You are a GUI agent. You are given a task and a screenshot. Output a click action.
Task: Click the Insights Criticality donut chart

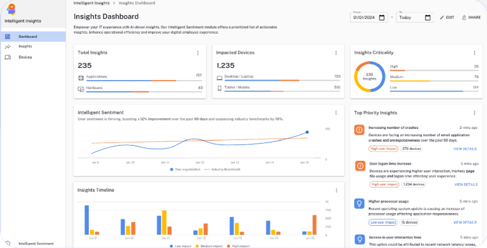tap(369, 77)
